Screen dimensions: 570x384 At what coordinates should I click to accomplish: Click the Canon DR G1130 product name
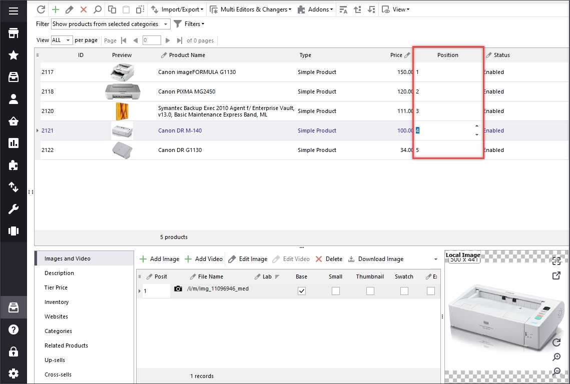(x=180, y=150)
